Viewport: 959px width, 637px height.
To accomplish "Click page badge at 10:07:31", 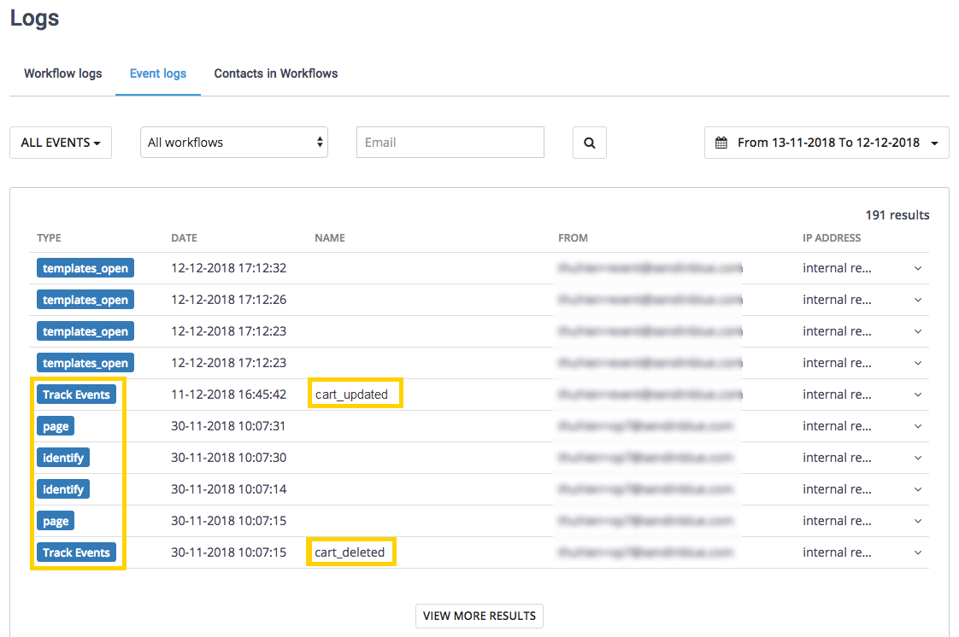I will click(56, 426).
